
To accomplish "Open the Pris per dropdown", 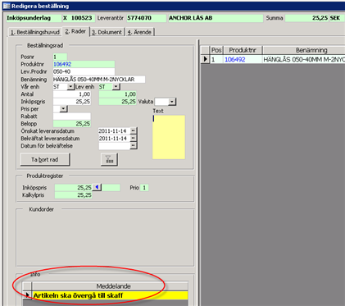I will [64, 109].
